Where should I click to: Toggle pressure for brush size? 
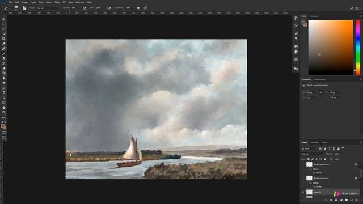pyautogui.click(x=145, y=8)
